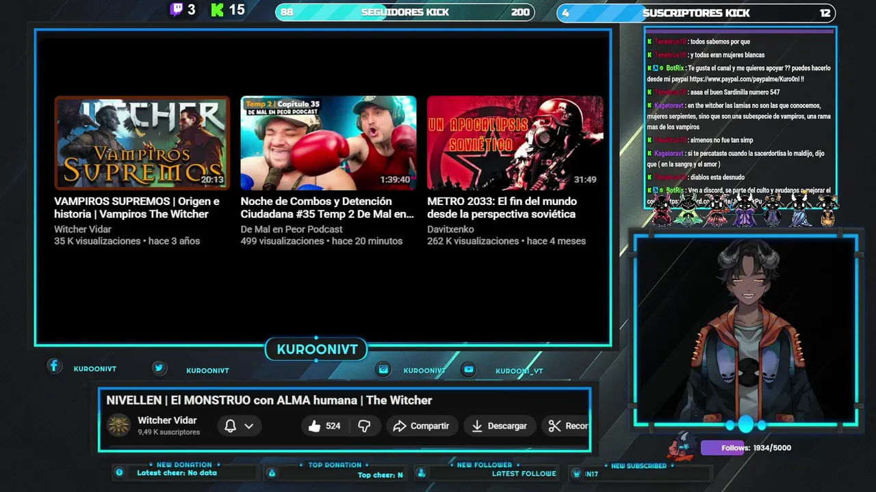Click the New Subscriber crown icon

pos(576,474)
